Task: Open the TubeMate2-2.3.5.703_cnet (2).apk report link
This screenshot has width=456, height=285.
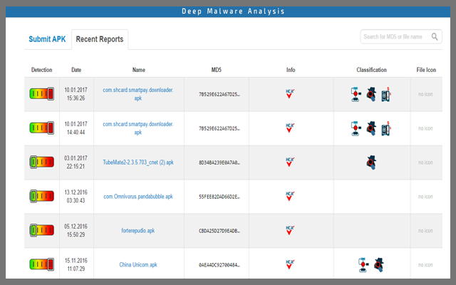Action: (x=138, y=162)
